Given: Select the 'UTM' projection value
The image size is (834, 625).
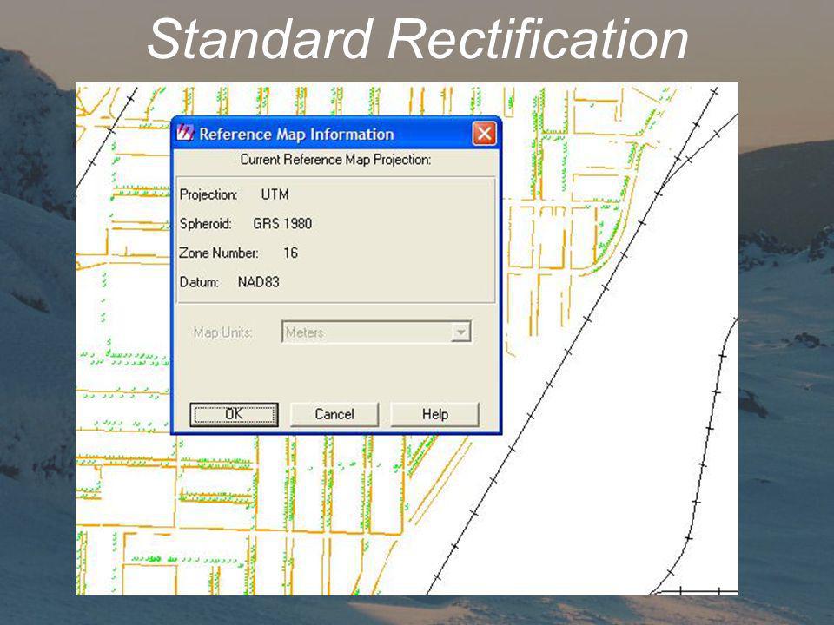Looking at the screenshot, I should tap(275, 194).
